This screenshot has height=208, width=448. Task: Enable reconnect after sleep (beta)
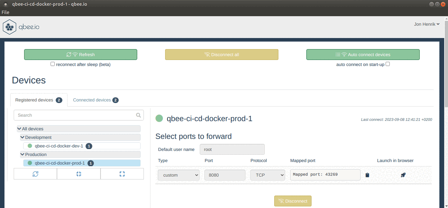tap(52, 64)
